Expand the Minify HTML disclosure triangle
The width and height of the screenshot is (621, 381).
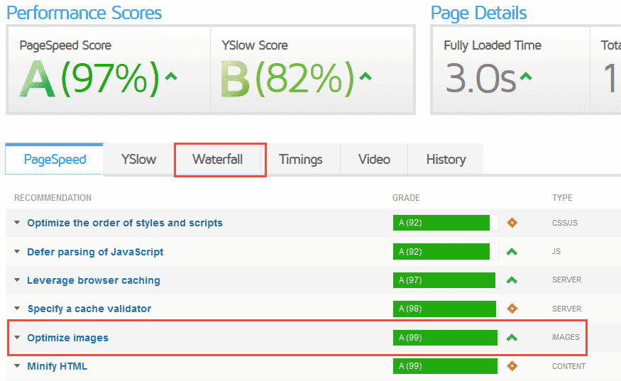coord(17,366)
